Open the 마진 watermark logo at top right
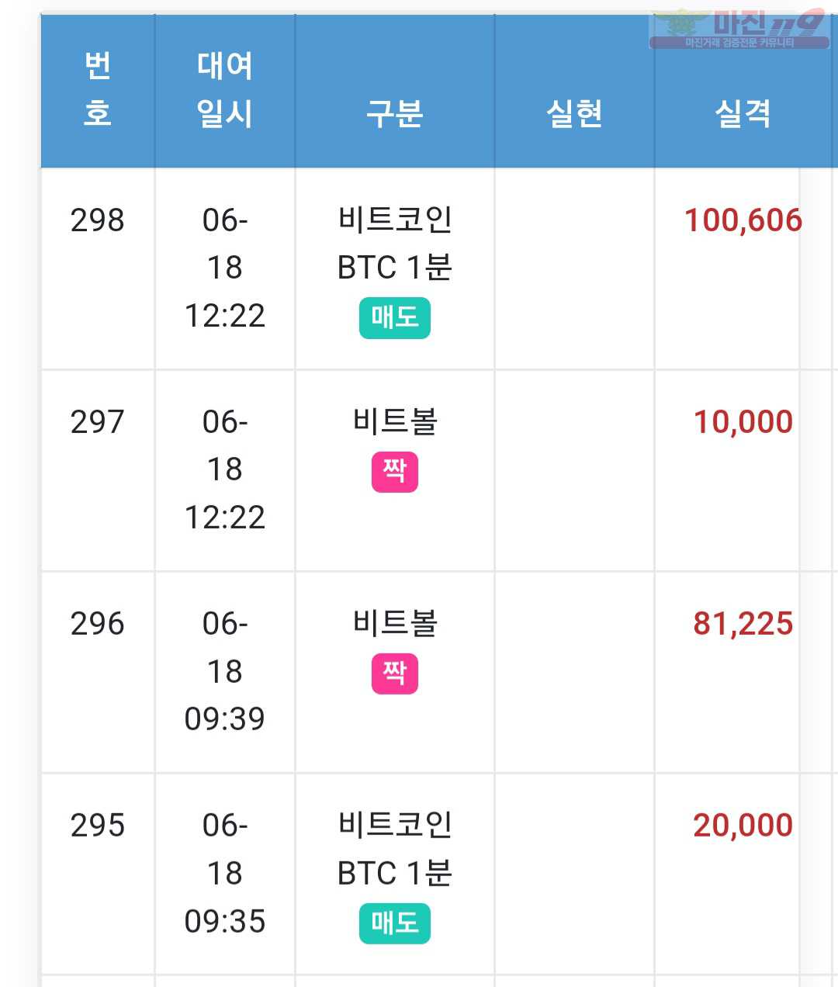 pos(739,29)
